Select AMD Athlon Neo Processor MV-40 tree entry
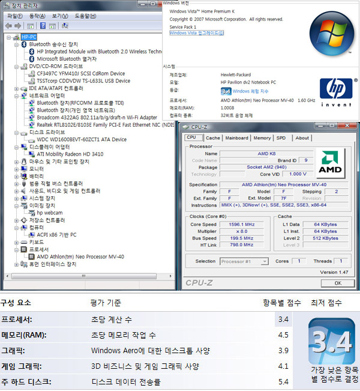This screenshot has height=391, width=360. pyautogui.click(x=80, y=257)
